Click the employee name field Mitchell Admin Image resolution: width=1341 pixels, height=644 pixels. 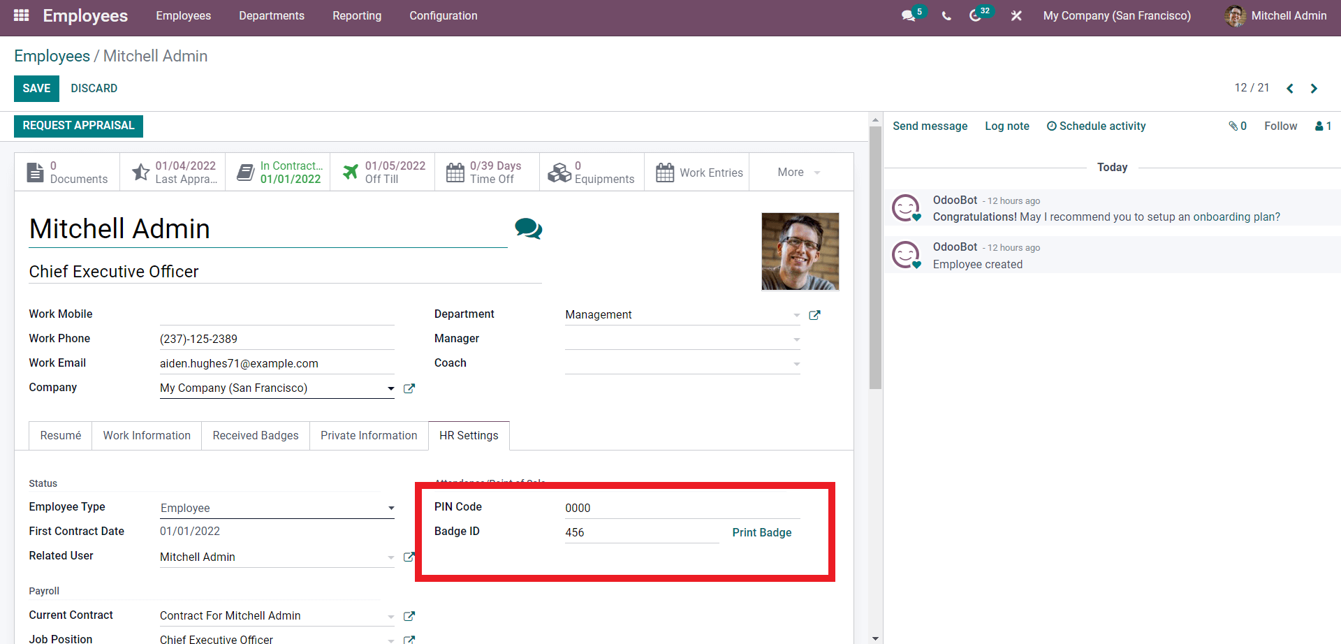pyautogui.click(x=268, y=229)
